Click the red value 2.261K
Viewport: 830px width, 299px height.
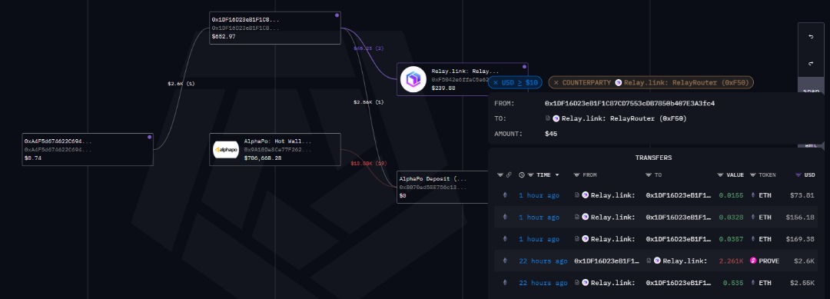731,261
